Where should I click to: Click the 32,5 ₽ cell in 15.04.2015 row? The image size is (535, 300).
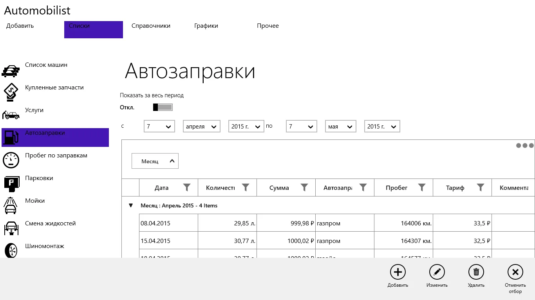coord(463,241)
